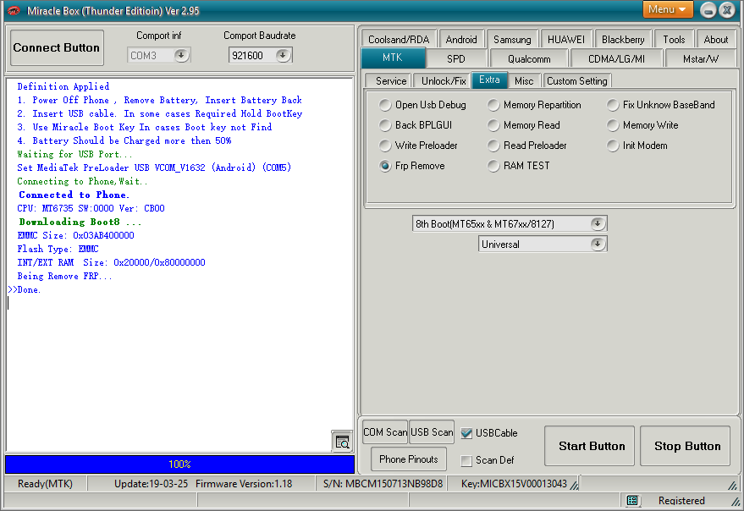744x511 pixels.
Task: Click the '>>Done.' log line
Action: coord(25,289)
